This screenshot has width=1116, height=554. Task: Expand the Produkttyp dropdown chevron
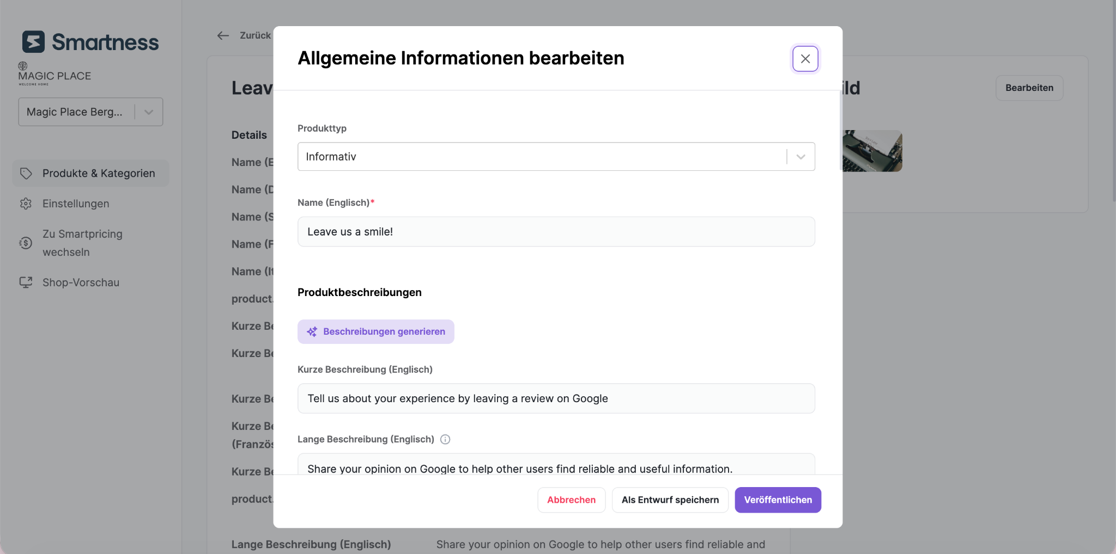[800, 157]
